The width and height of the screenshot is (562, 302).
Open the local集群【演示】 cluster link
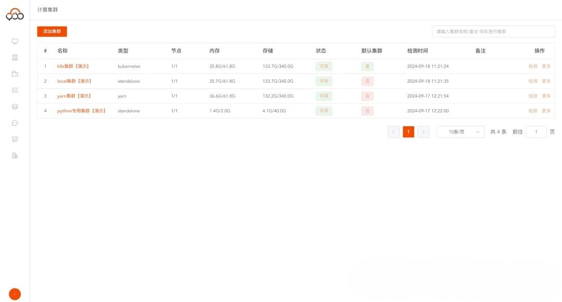pyautogui.click(x=74, y=81)
